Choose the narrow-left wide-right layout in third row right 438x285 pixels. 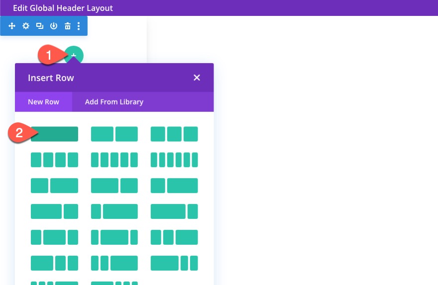(x=174, y=186)
